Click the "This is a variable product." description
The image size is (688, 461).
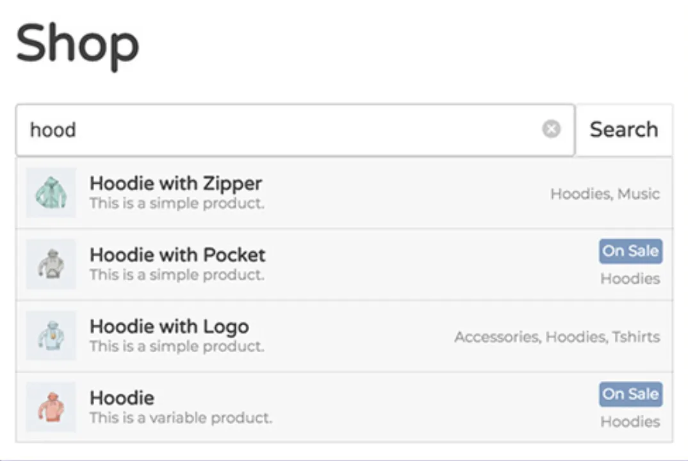point(181,418)
